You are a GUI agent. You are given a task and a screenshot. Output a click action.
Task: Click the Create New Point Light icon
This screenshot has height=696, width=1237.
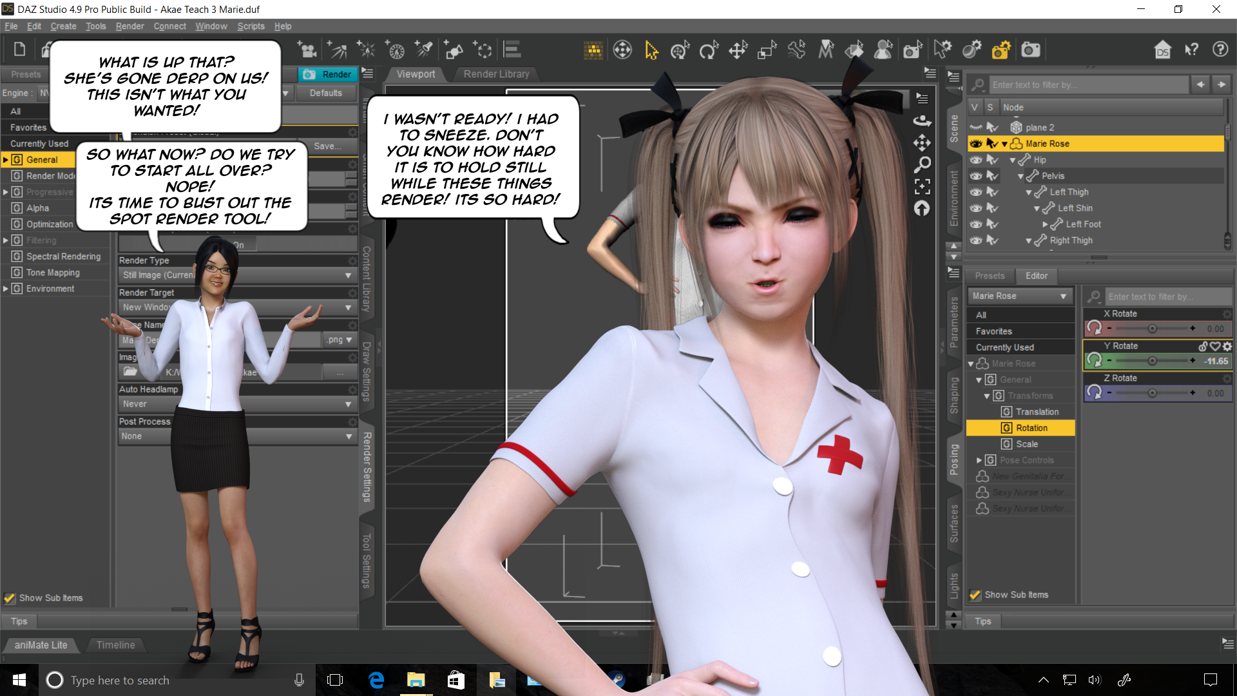click(x=366, y=50)
